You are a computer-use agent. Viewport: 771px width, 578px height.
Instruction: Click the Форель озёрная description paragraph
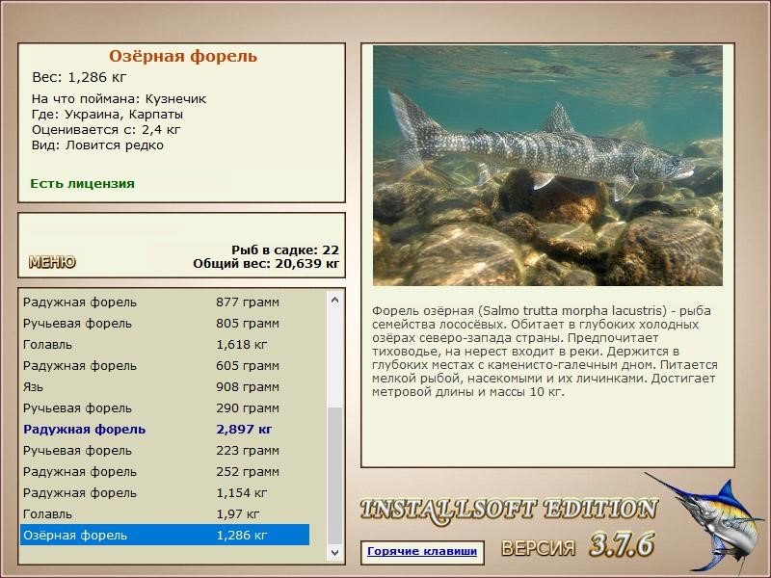[545, 352]
